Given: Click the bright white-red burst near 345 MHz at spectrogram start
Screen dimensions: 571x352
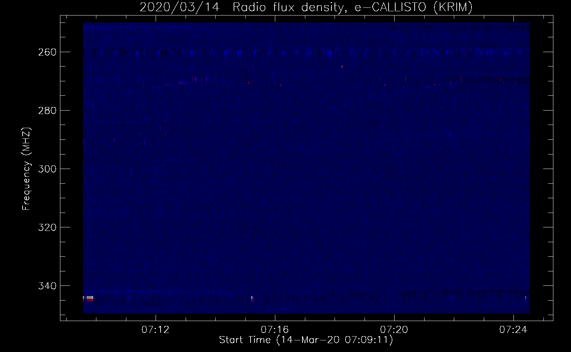Looking at the screenshot, I should [x=88, y=299].
